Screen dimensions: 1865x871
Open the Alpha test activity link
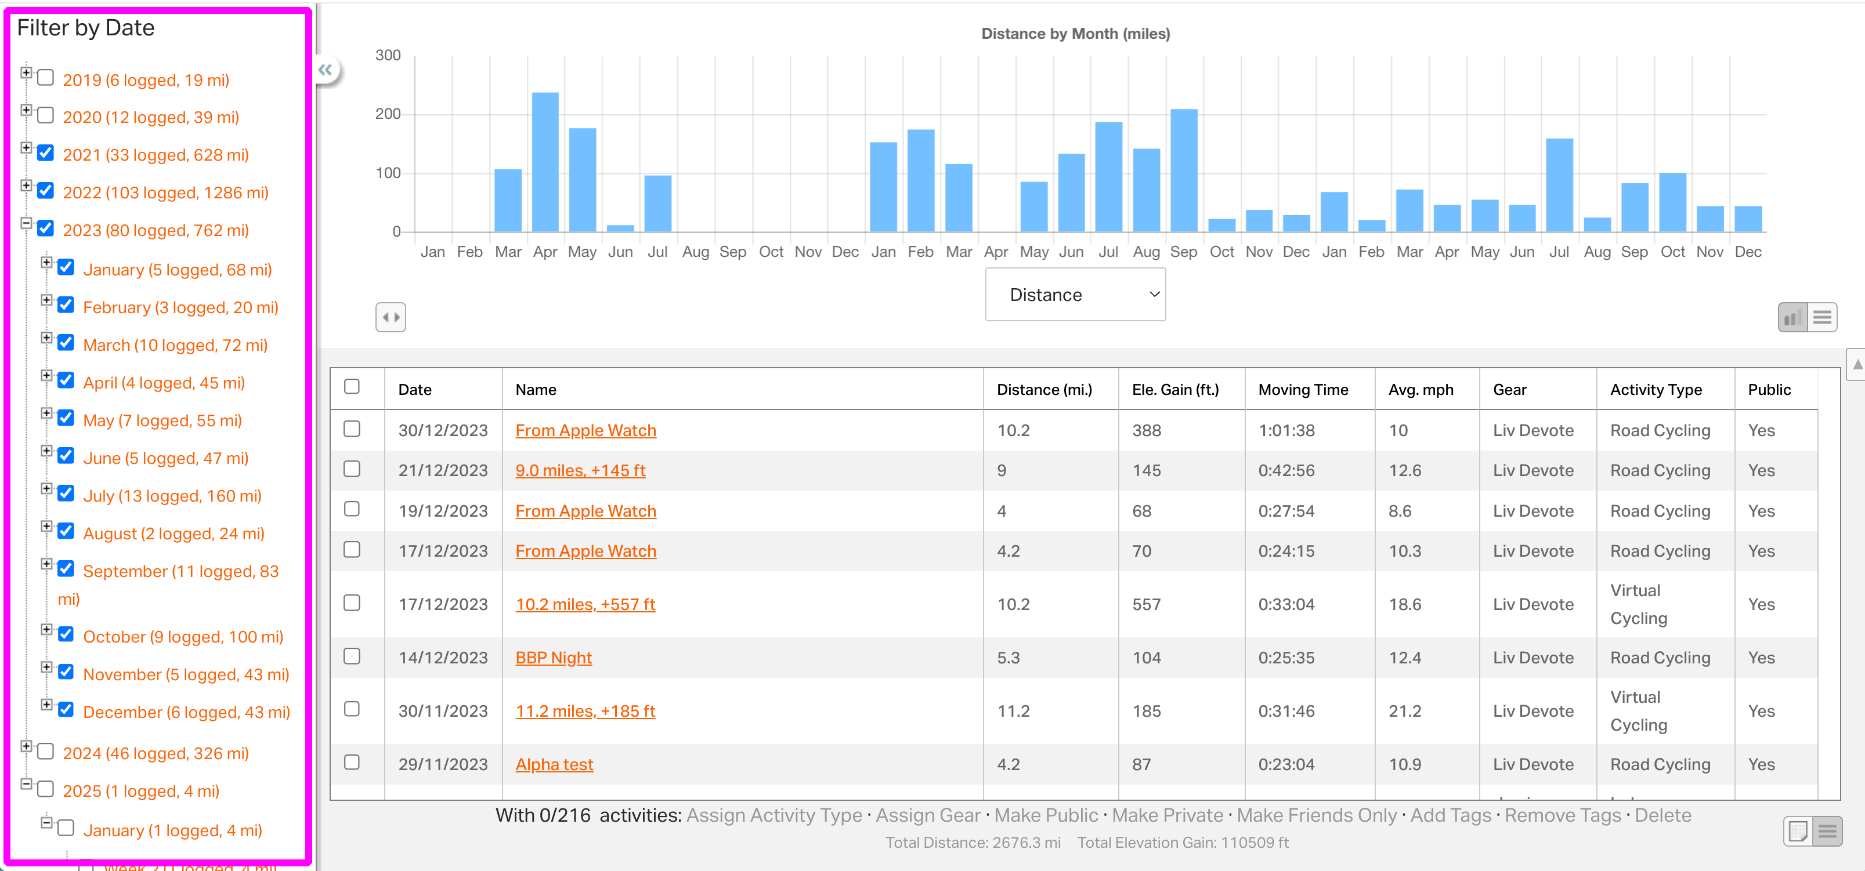pos(554,764)
